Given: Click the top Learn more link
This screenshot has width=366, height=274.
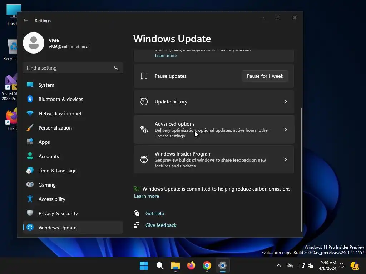Looking at the screenshot, I should click(x=166, y=55).
